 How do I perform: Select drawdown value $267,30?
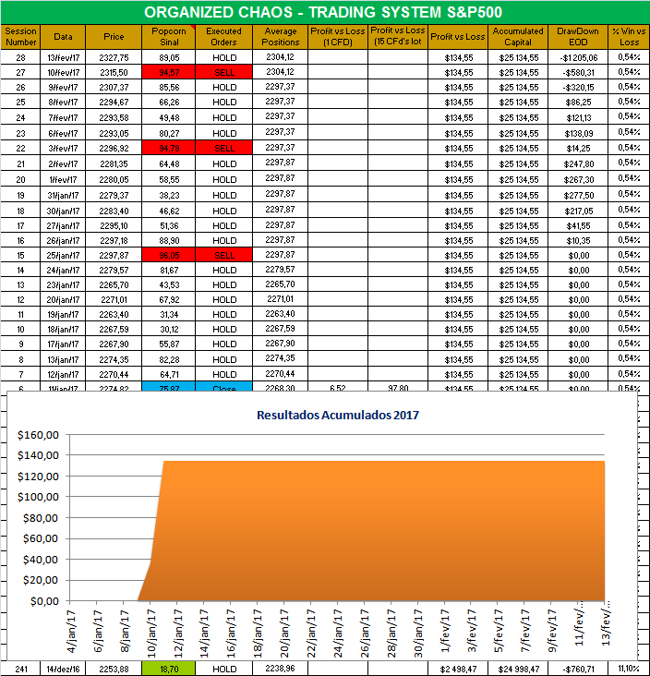578,179
